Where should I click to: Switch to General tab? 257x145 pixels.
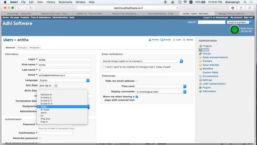(x=10, y=48)
